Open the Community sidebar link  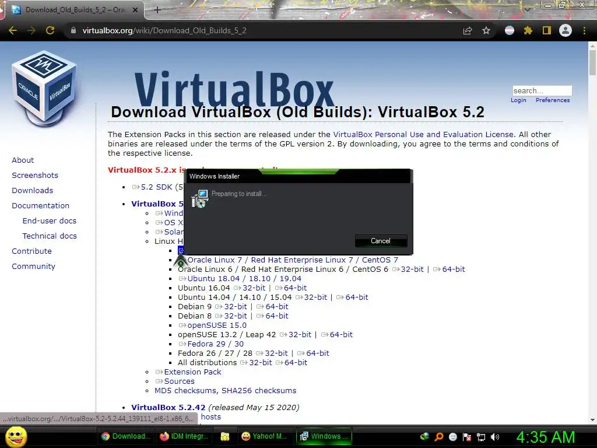(33, 267)
